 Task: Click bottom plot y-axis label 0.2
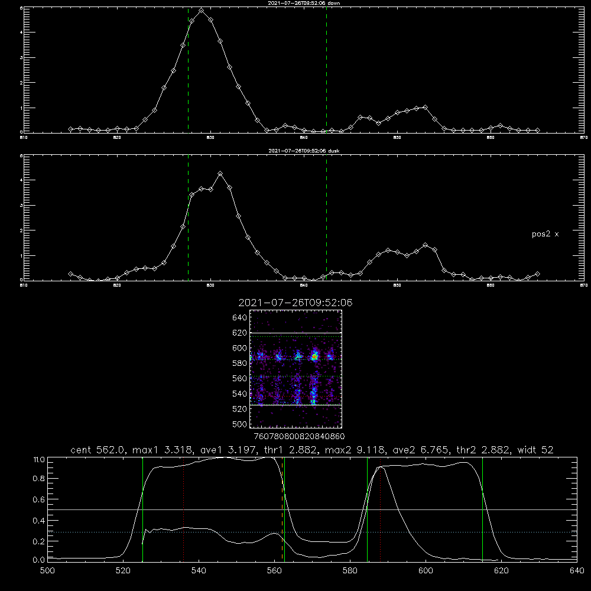(x=39, y=541)
